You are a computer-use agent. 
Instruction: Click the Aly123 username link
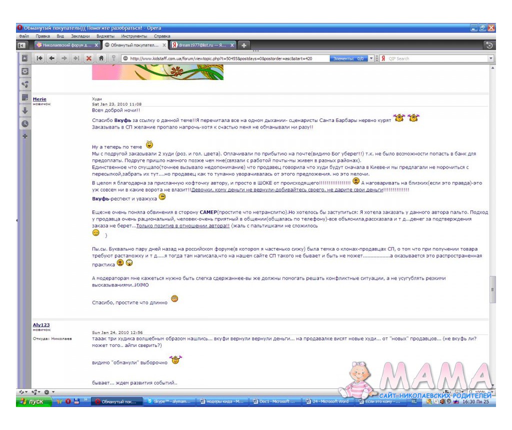tap(41, 325)
